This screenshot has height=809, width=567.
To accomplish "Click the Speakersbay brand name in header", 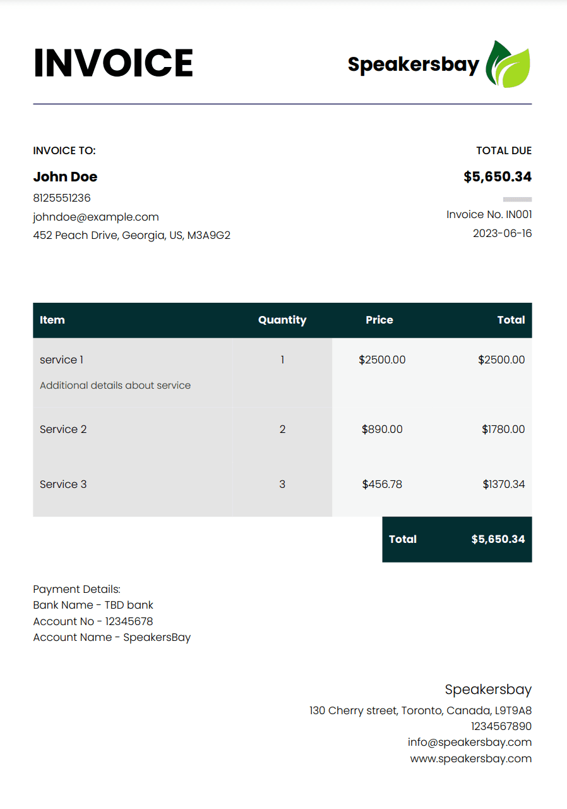I will (x=414, y=64).
